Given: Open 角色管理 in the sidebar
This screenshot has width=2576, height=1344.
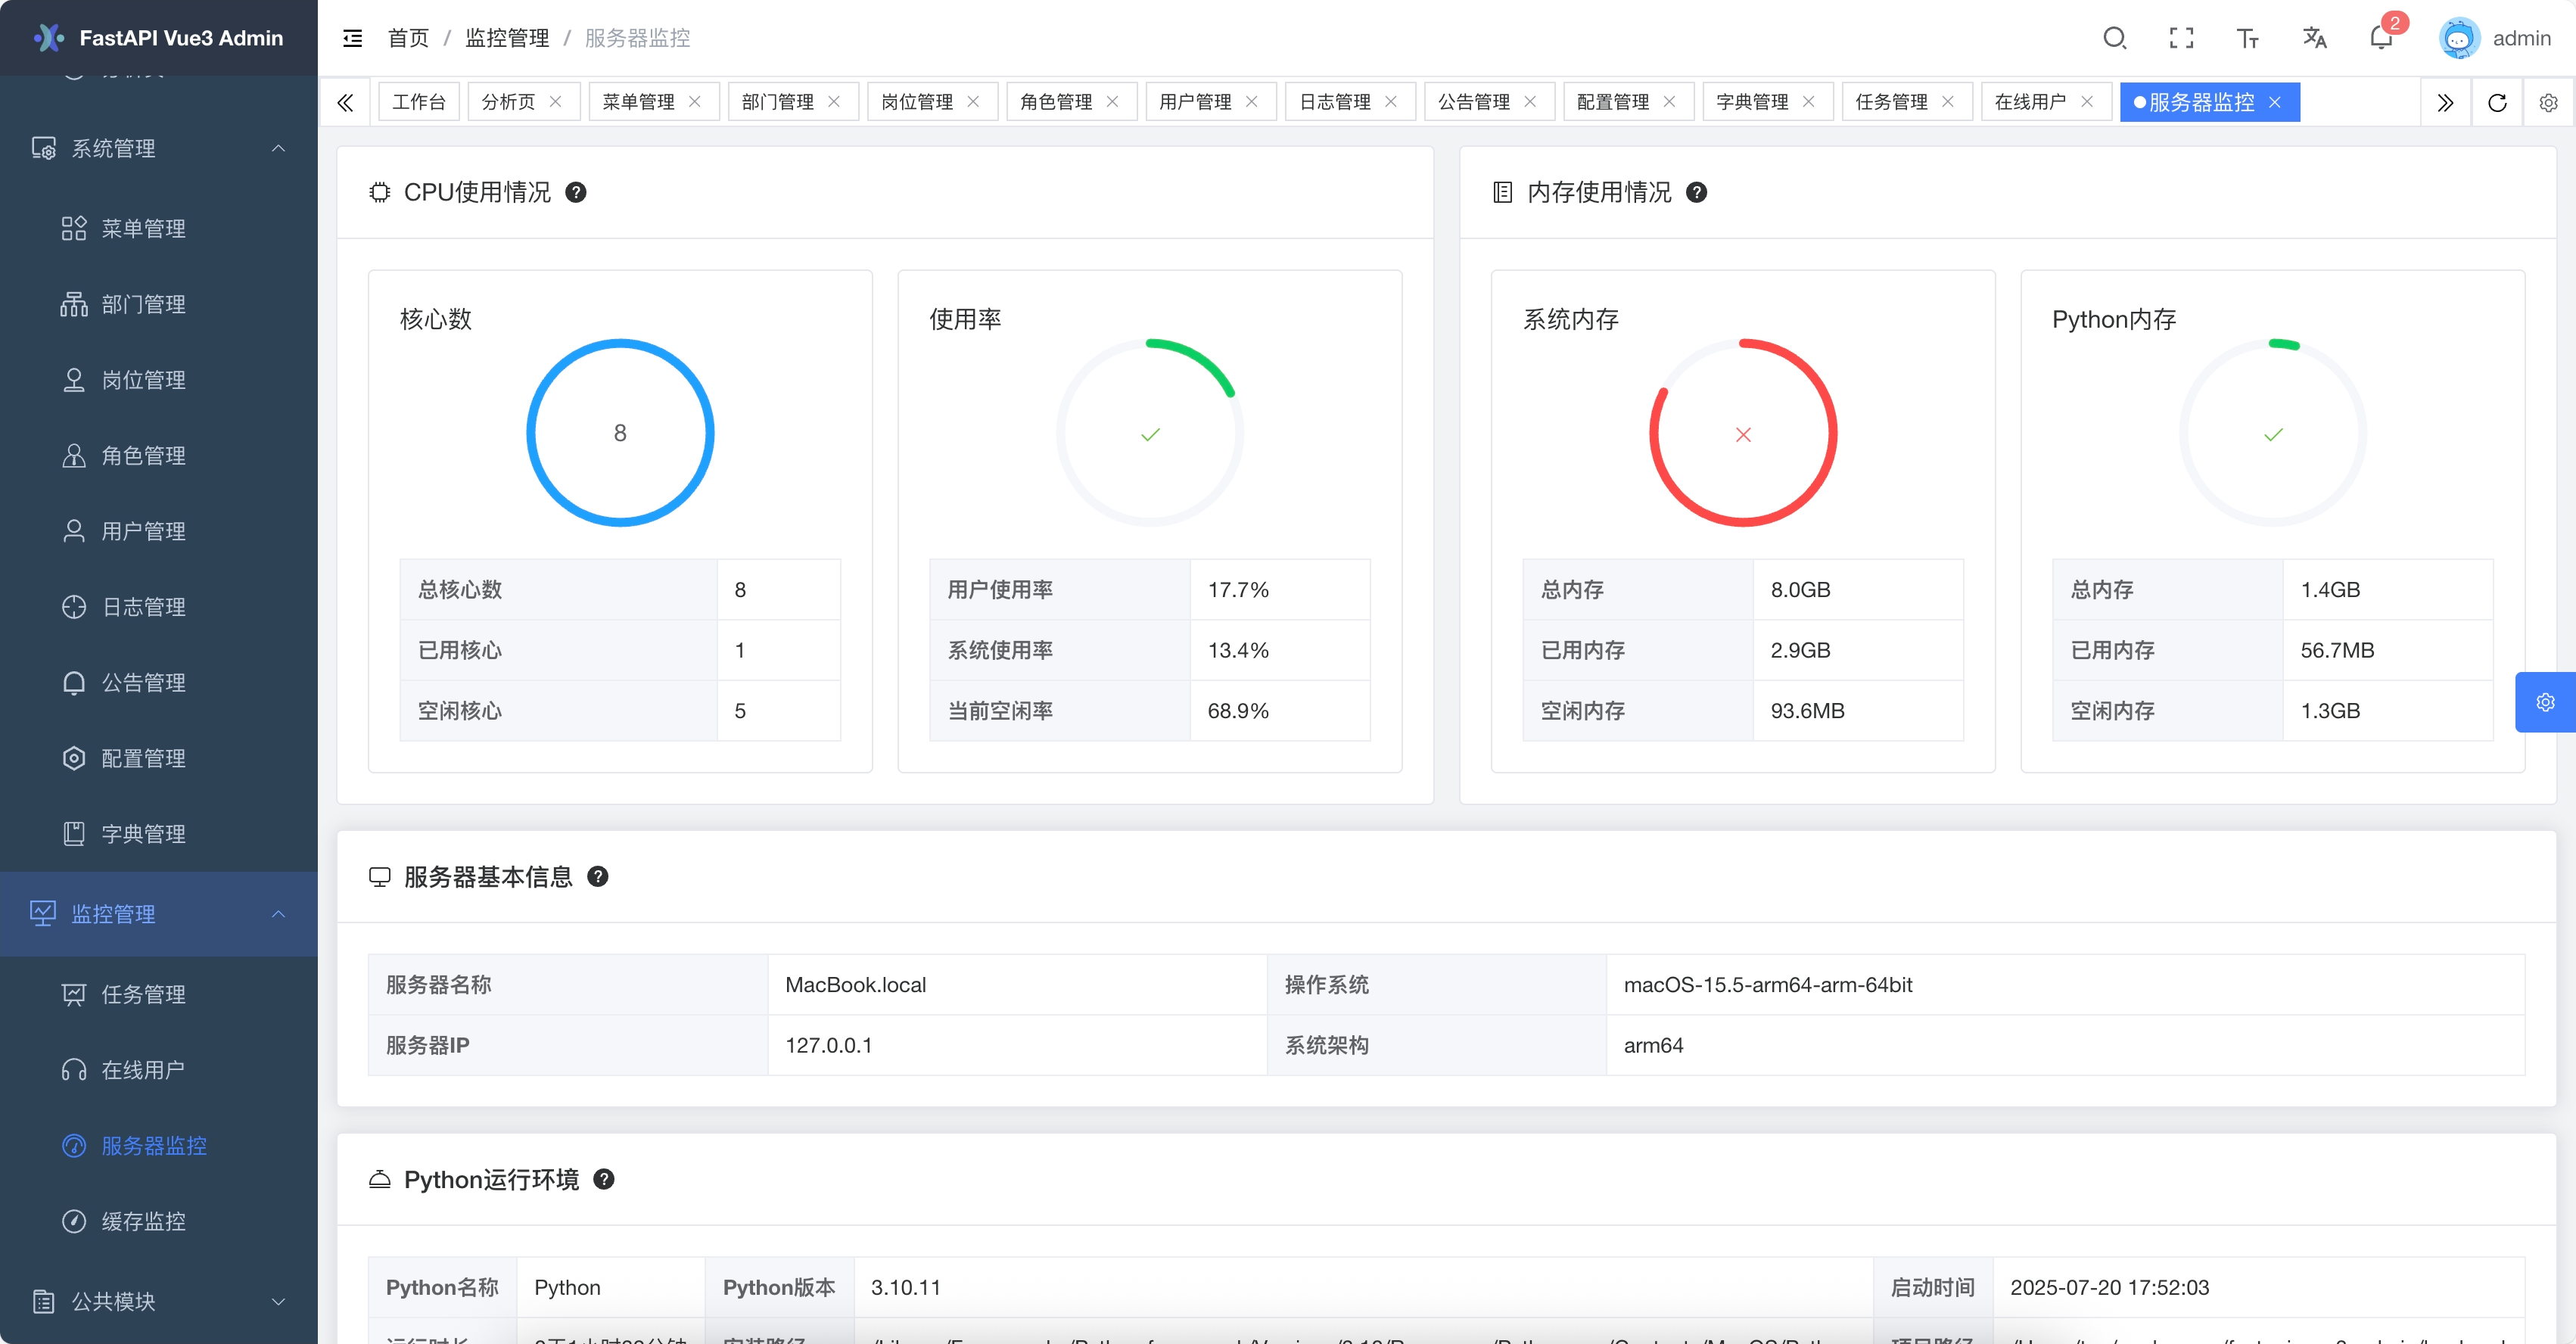Looking at the screenshot, I should [159, 456].
